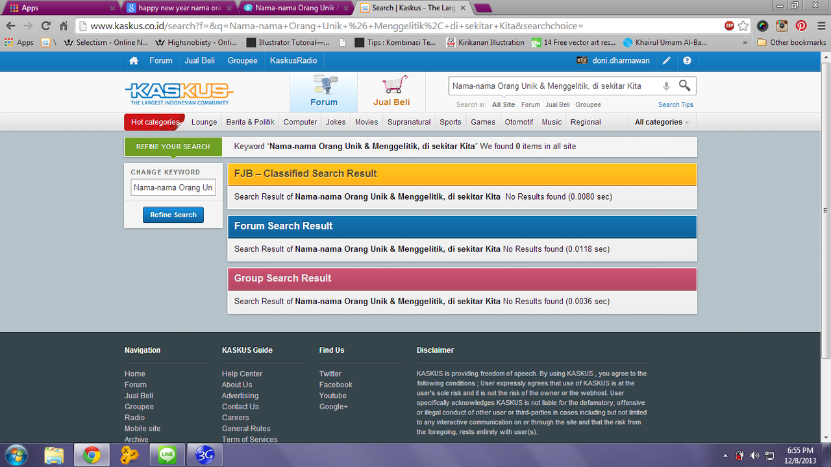Open the '14 Free vector art res...' bookmark
This screenshot has width=831, height=467.
573,42
